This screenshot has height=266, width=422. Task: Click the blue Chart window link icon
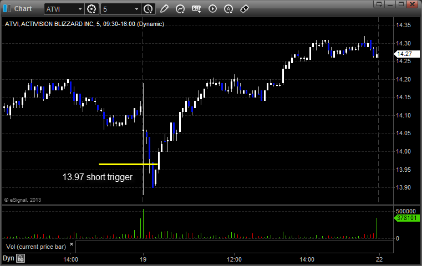7,9
